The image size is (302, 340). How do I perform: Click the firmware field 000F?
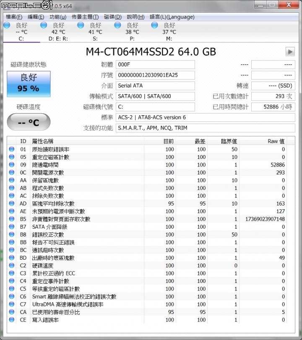click(155, 65)
